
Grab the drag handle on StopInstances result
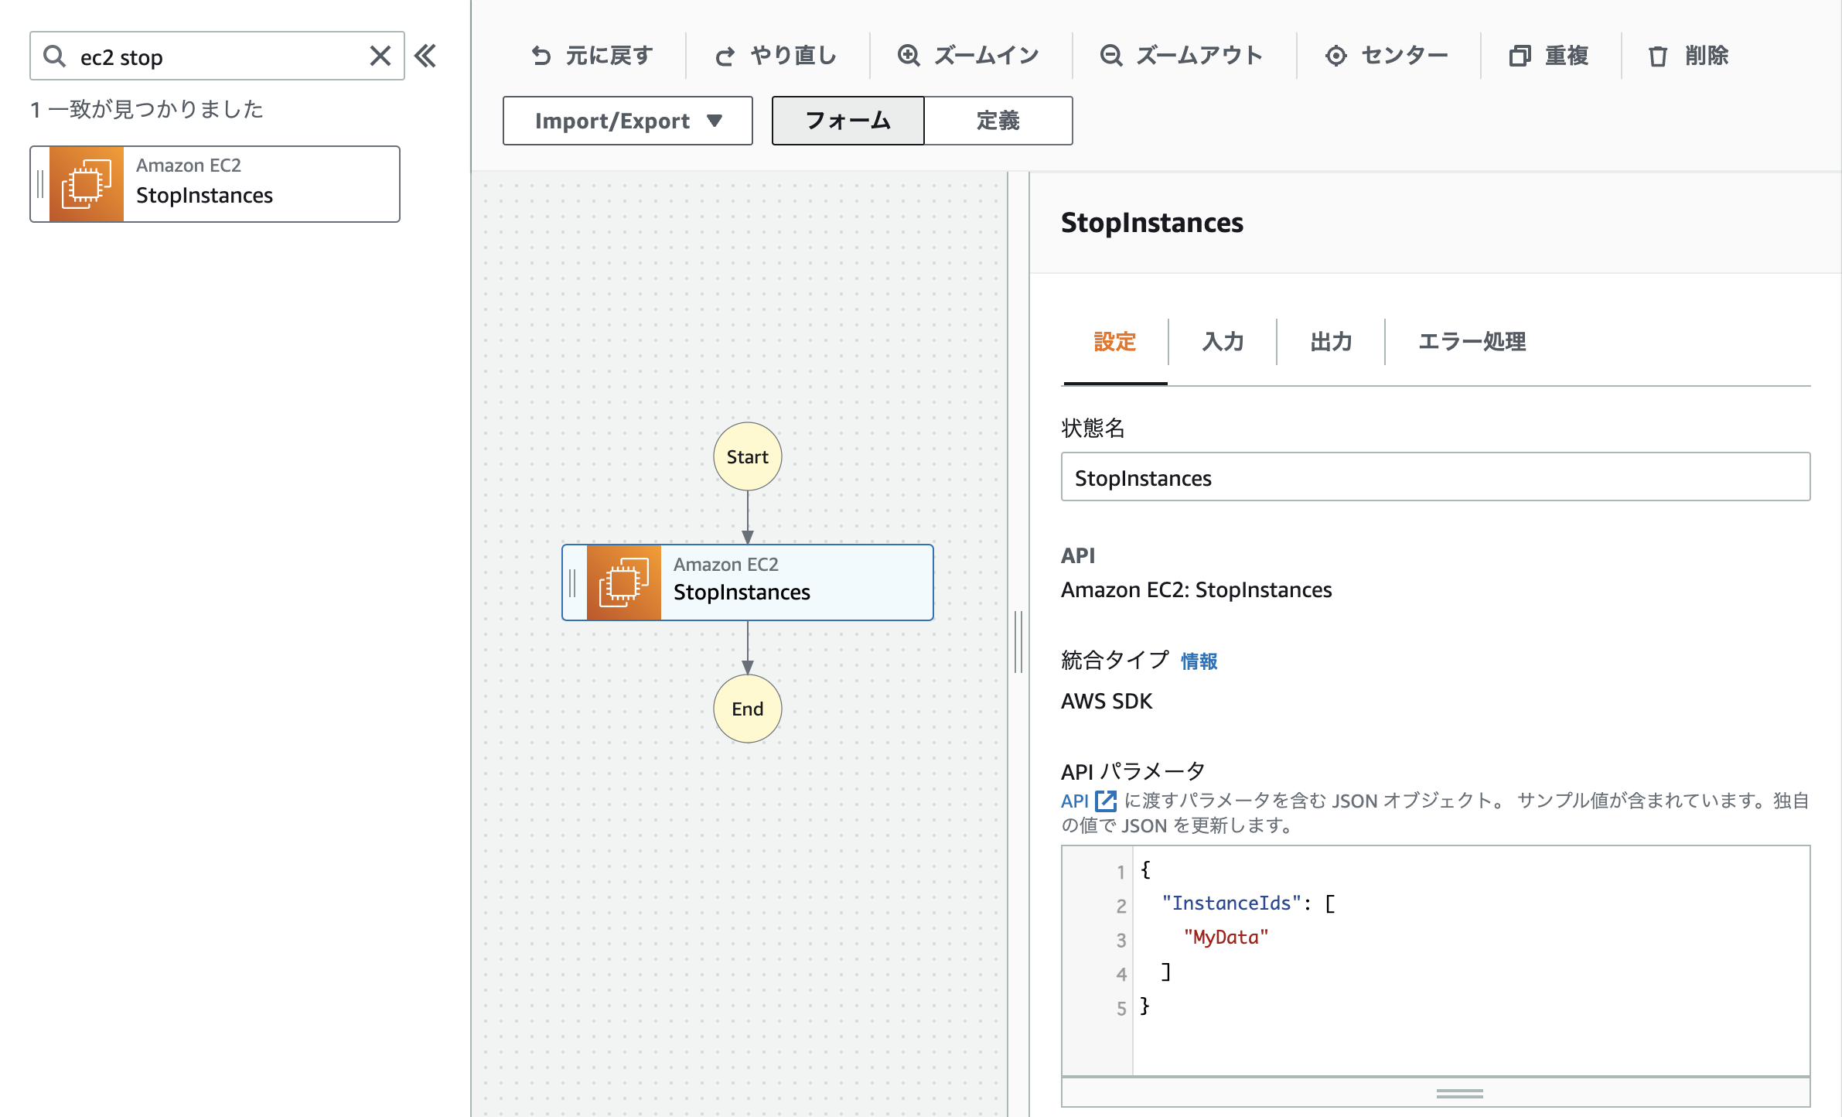tap(40, 184)
